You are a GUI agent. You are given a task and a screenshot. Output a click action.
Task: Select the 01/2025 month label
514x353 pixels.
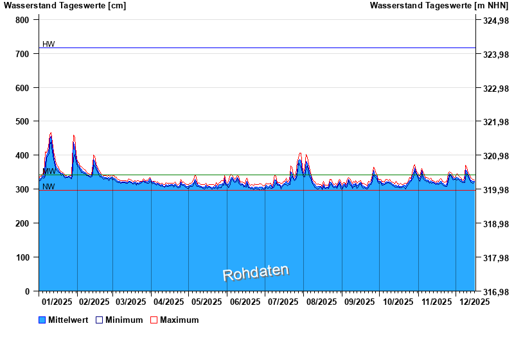(57, 302)
